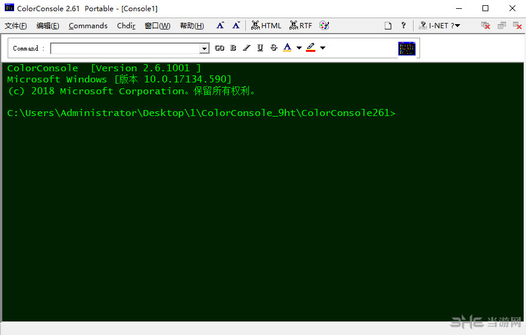This screenshot has height=335, width=526.
Task: Click into the Command input field
Action: click(x=125, y=48)
